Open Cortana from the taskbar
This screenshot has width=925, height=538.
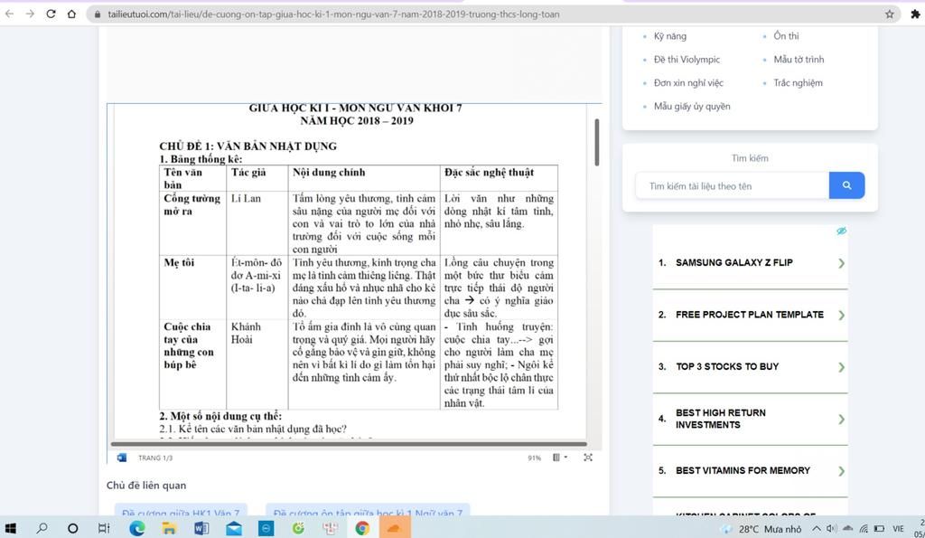coord(72,529)
